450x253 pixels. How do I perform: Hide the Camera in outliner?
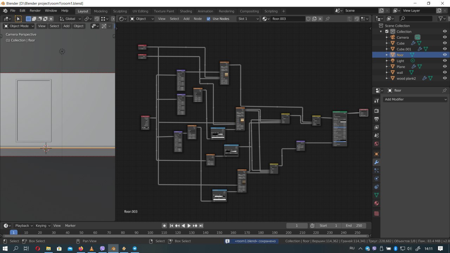tap(445, 37)
